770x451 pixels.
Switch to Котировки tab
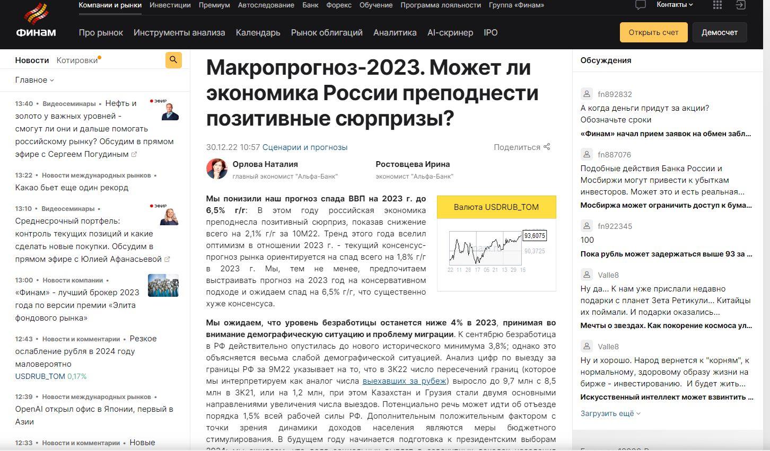pos(77,60)
